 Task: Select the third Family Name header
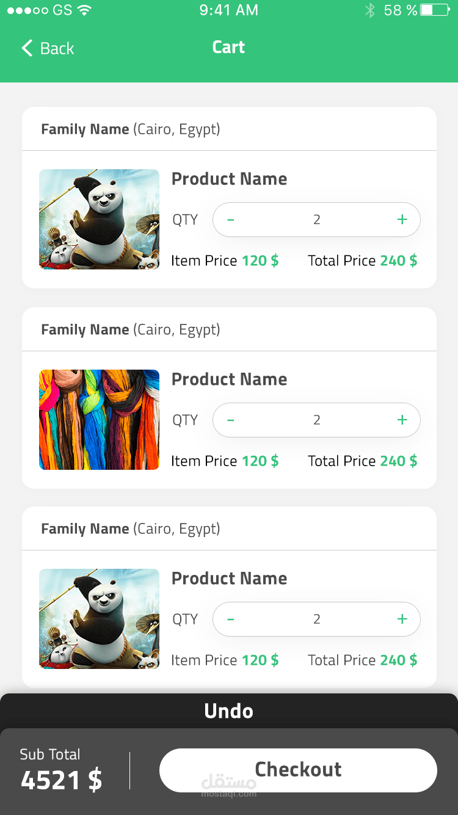tap(131, 529)
